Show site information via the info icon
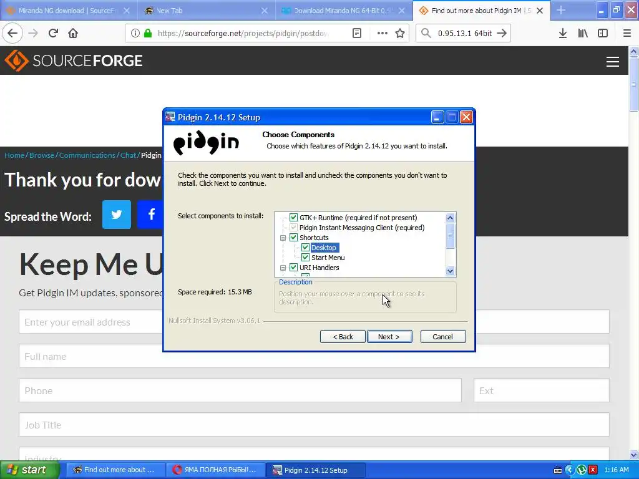Screen dimensions: 639x479 [x=135, y=33]
